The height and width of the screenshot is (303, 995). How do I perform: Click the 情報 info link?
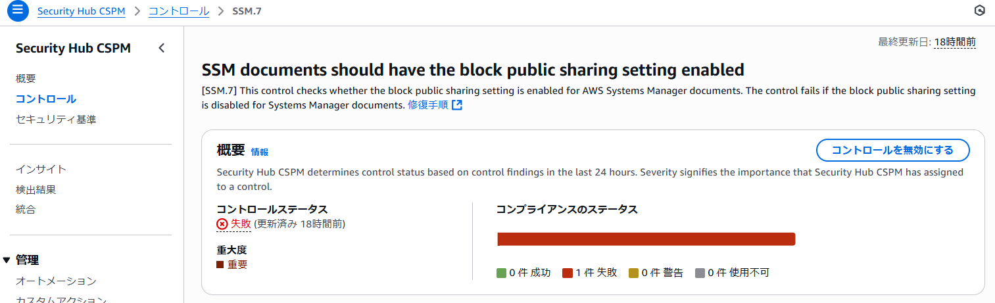tap(260, 152)
